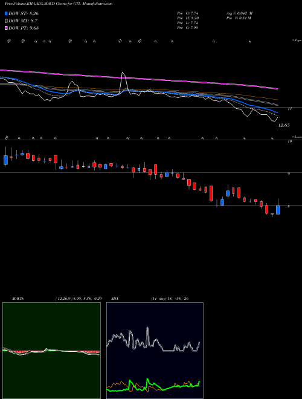Click the blue DOW ST legend swatch
The image size is (302, 399).
[x=6, y=13]
